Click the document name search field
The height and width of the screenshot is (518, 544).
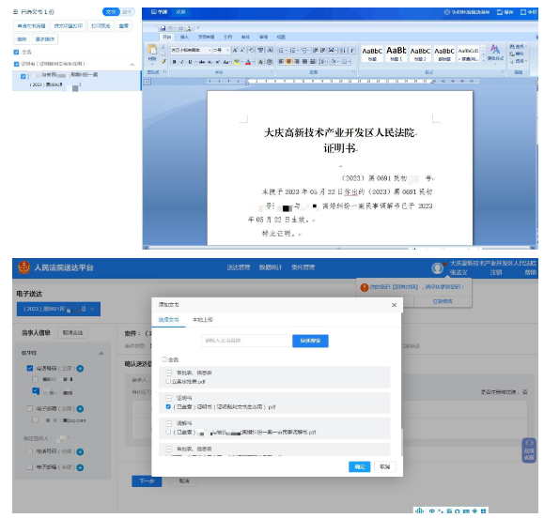point(247,341)
